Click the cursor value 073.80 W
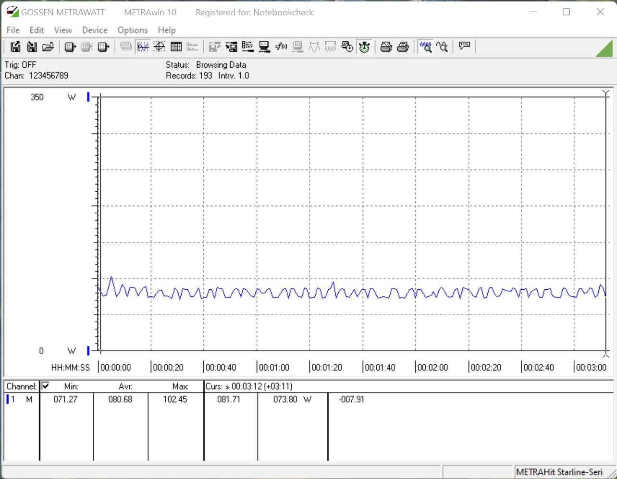Viewport: 617px width, 479px height. (292, 399)
